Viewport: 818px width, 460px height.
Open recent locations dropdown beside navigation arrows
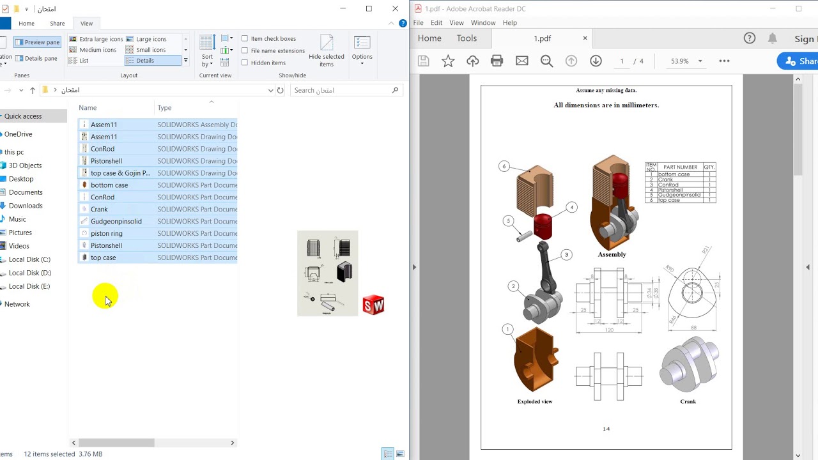21,90
